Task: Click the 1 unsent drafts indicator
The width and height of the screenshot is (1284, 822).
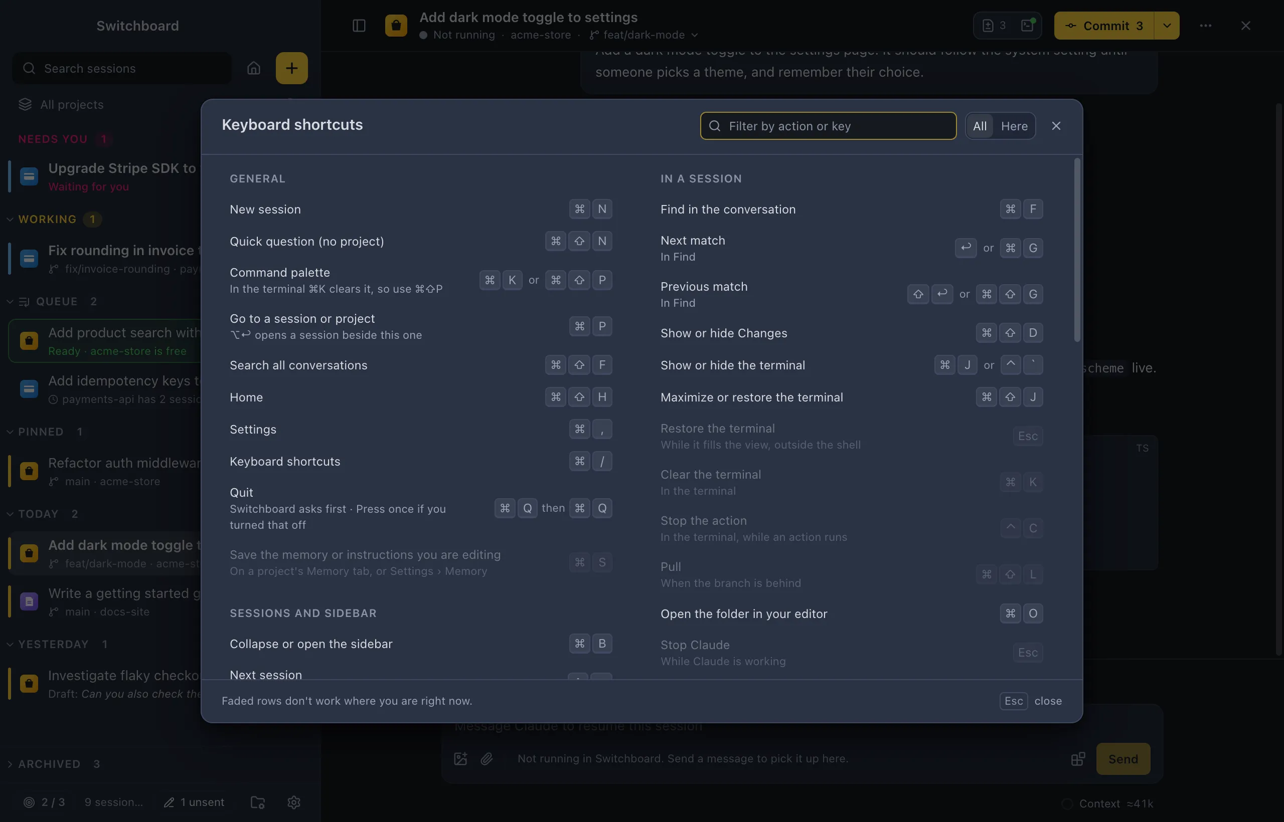Action: (x=194, y=802)
